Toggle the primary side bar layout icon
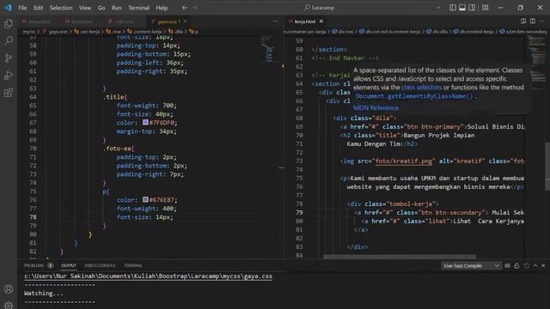 point(453,8)
